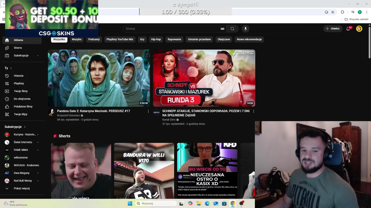Play the Pandora Gate 2 video thumbnail
This screenshot has width=371, height=208.
point(99,78)
